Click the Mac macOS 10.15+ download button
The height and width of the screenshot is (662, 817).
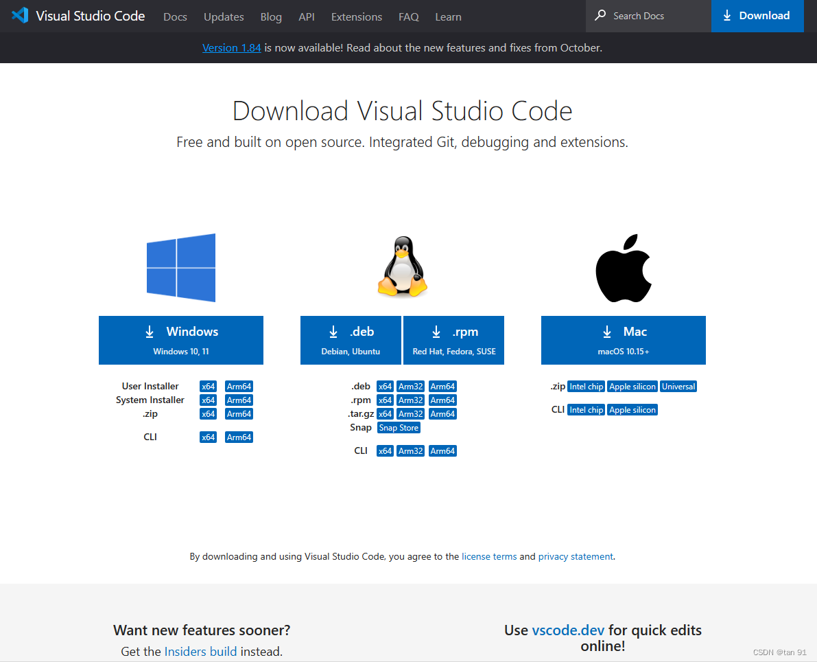point(623,340)
